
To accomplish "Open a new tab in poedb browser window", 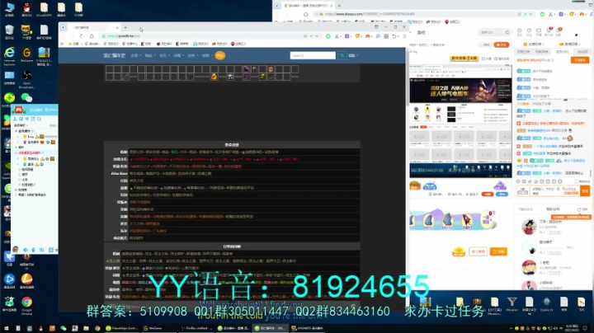I will coord(125,28).
